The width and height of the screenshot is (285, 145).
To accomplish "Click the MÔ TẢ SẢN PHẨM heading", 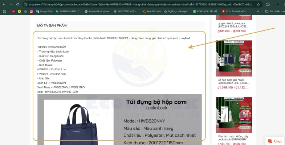I will [x=52, y=26].
